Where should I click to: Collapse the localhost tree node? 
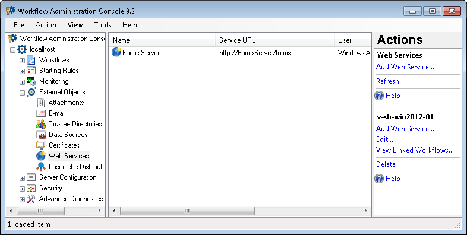coord(12,50)
